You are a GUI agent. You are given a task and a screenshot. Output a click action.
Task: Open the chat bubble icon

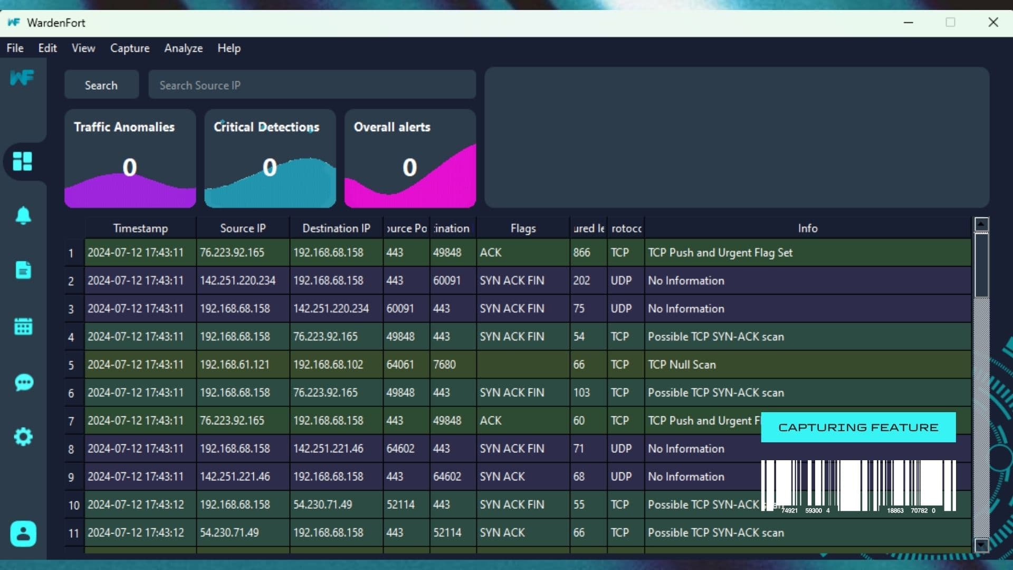(23, 382)
